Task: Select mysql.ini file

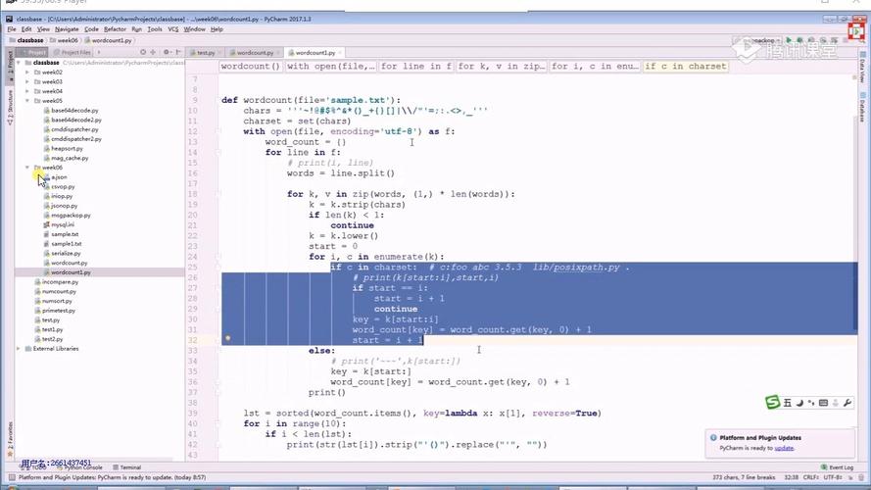Action: tap(63, 225)
